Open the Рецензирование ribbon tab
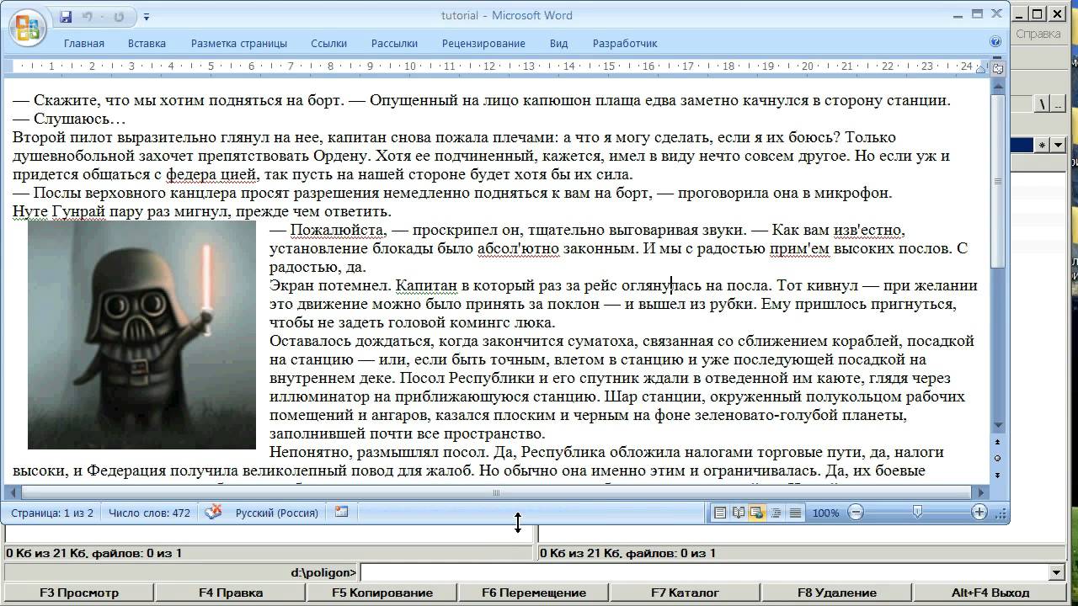Screen dimensions: 1078x606 pyautogui.click(x=483, y=43)
